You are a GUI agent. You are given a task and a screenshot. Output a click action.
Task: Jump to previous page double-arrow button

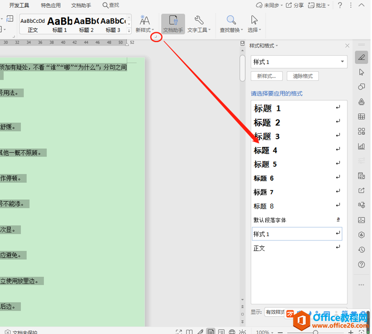pos(242,306)
